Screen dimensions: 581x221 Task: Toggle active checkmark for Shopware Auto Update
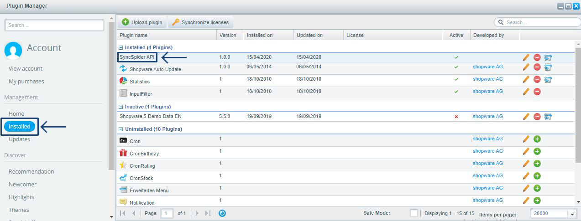(456, 67)
